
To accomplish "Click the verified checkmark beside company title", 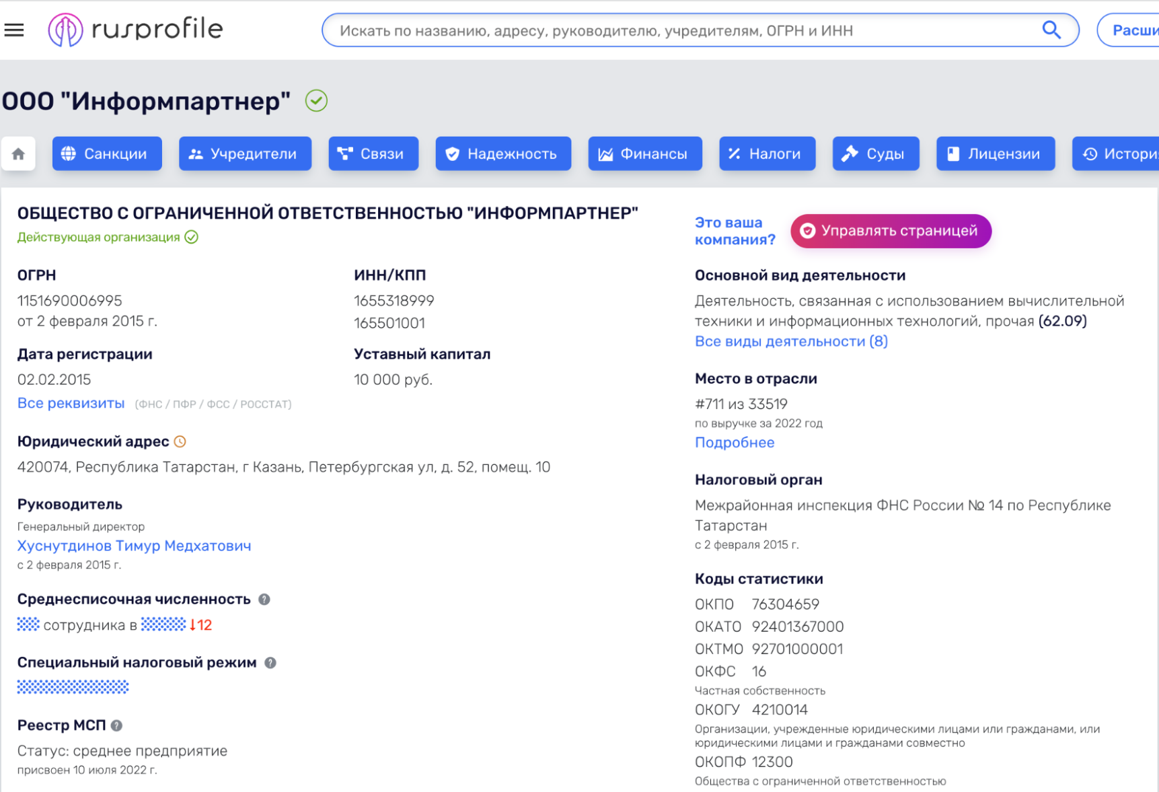I will 316,101.
